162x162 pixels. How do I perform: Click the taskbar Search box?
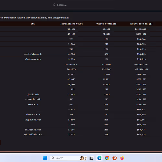click(x=68, y=158)
